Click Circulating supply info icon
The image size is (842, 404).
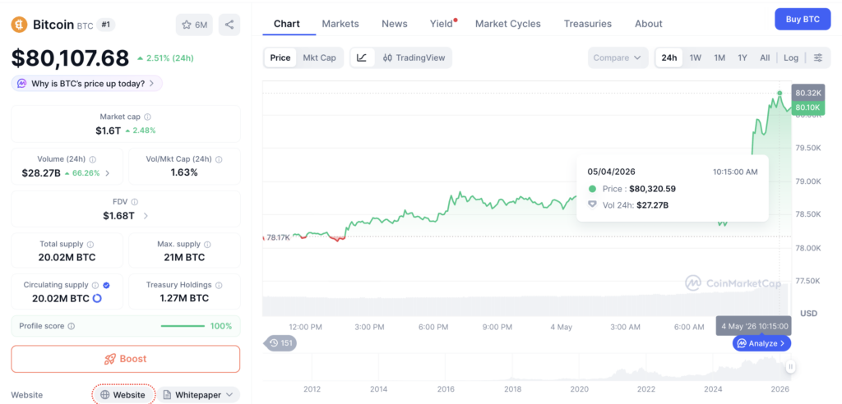click(95, 286)
